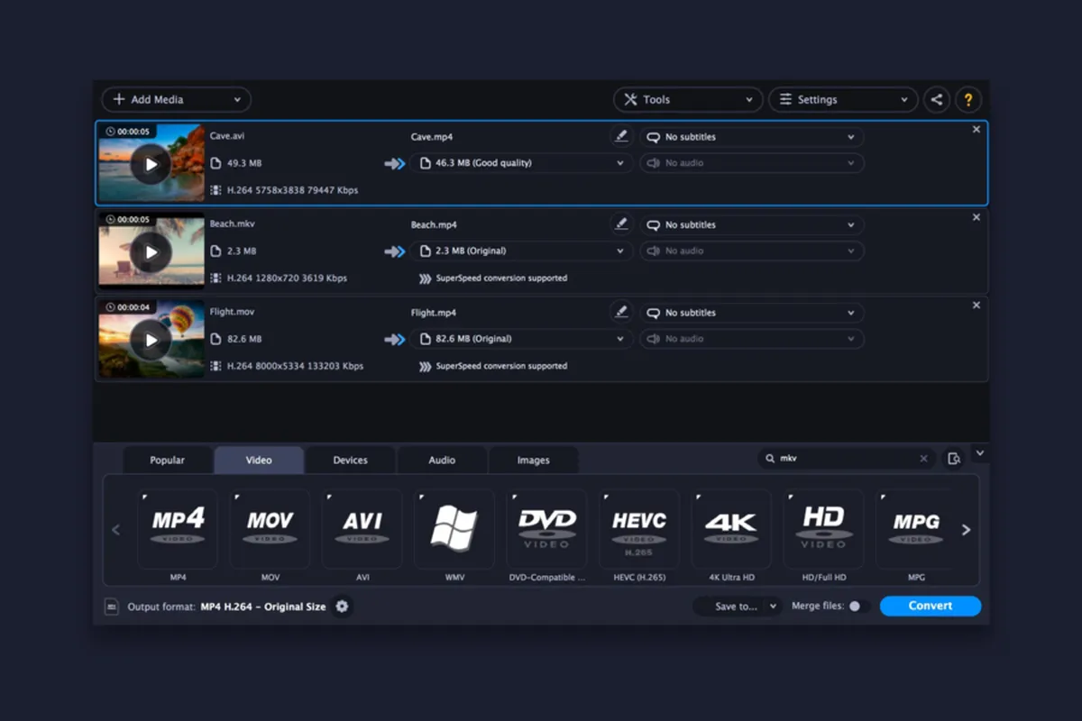Screen dimensions: 1082x721
Task: Open Cave.mp4 output size quality dropdown
Action: [x=520, y=163]
